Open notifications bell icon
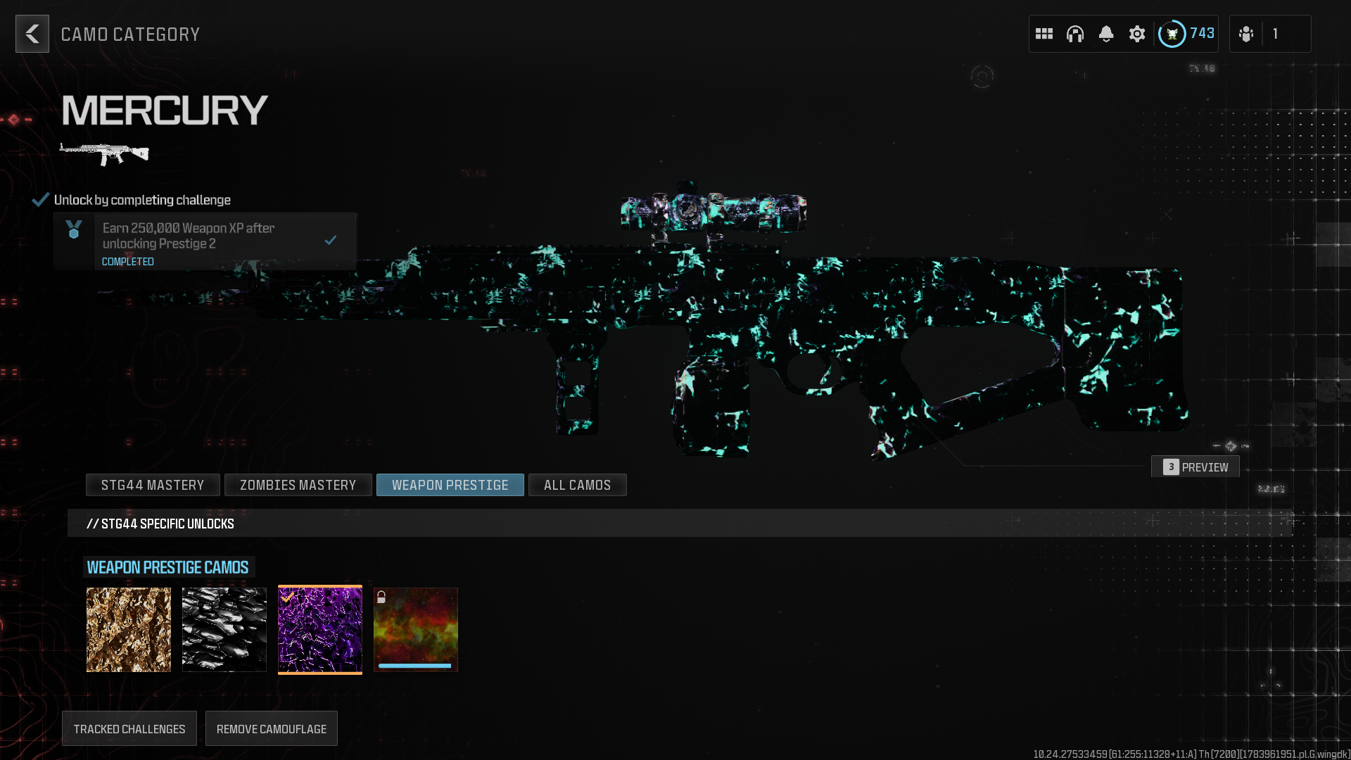1351x760 pixels. click(1106, 34)
